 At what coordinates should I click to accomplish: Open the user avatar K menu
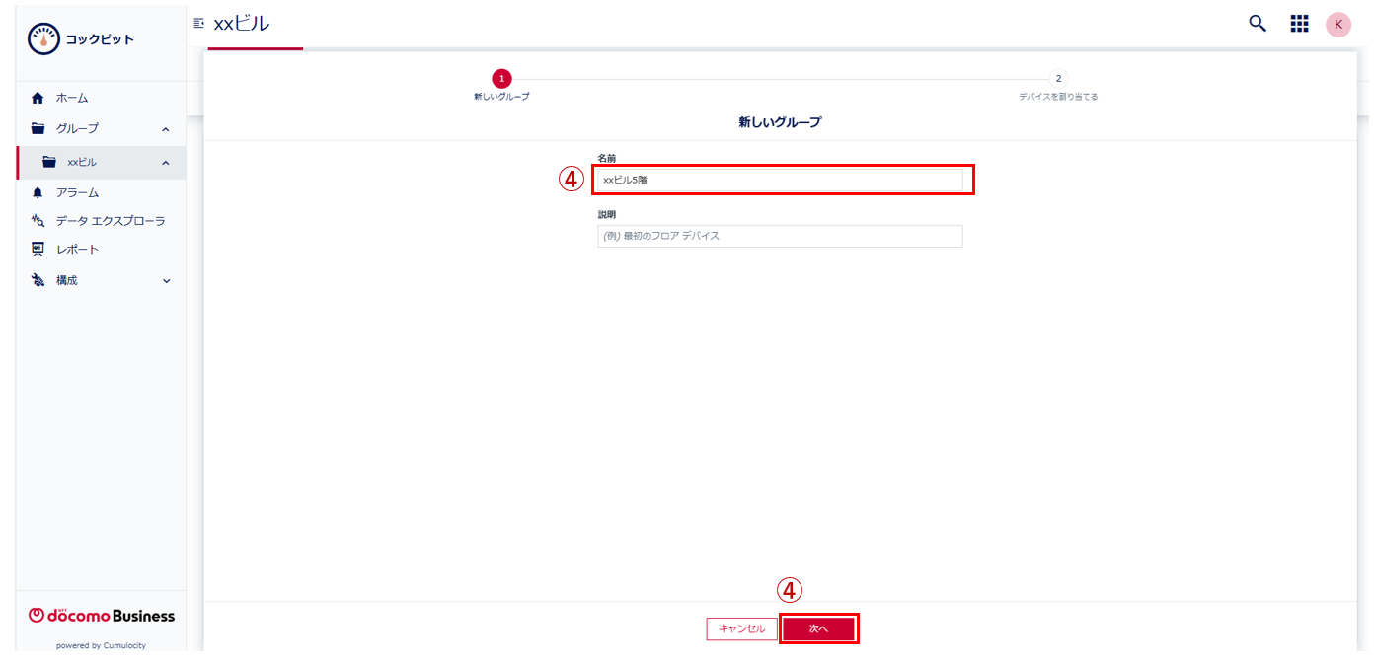click(x=1337, y=25)
